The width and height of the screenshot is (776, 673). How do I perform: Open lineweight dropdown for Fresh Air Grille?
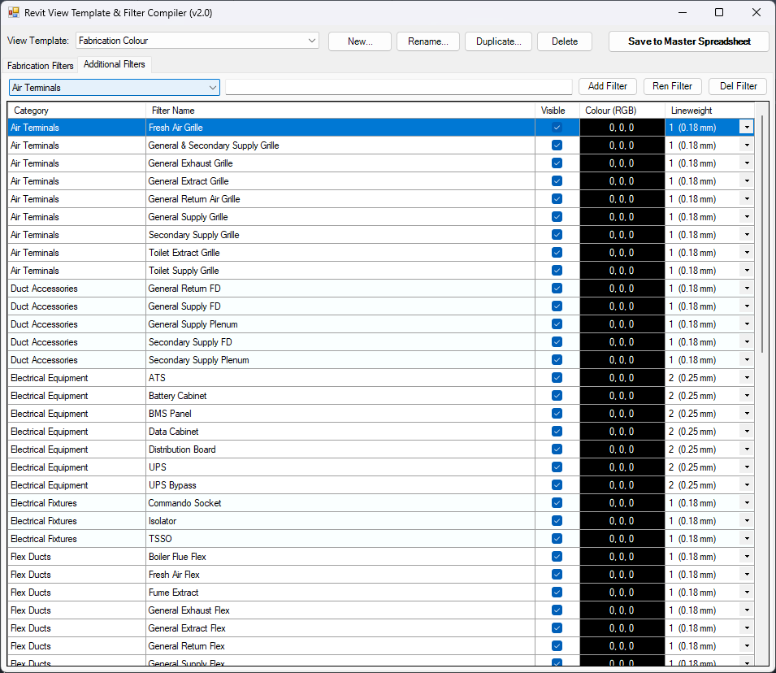click(747, 128)
